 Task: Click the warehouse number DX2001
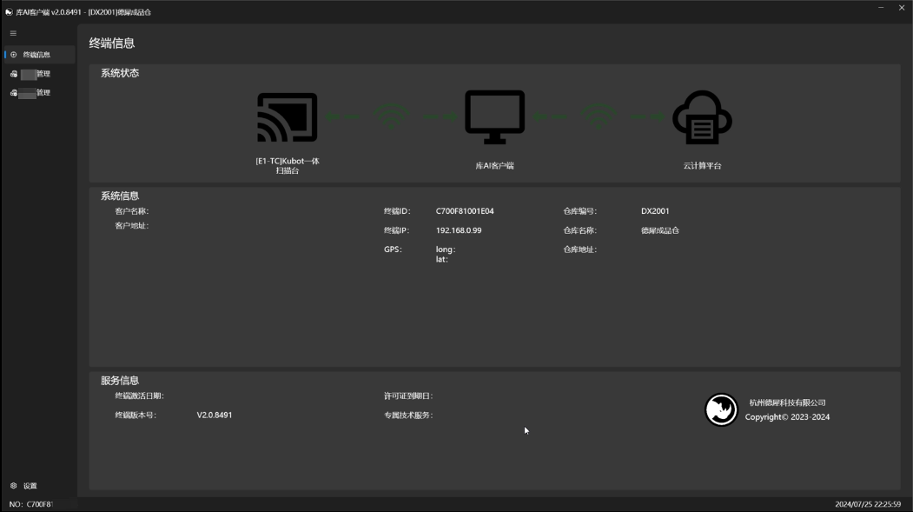click(x=655, y=211)
